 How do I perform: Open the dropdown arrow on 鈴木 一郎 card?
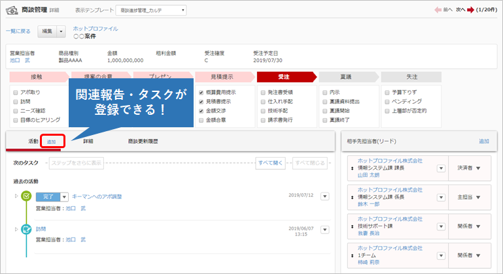coord(441,198)
